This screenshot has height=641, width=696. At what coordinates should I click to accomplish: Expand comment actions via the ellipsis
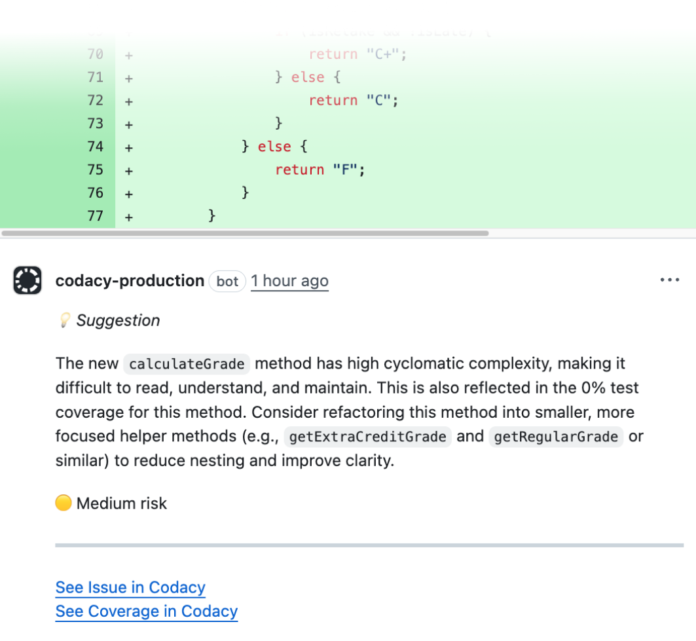(x=670, y=280)
